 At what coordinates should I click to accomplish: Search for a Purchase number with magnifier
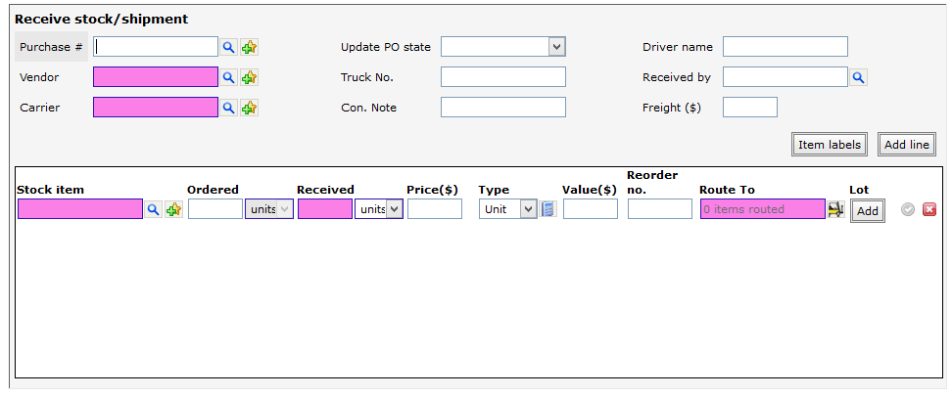point(228,47)
